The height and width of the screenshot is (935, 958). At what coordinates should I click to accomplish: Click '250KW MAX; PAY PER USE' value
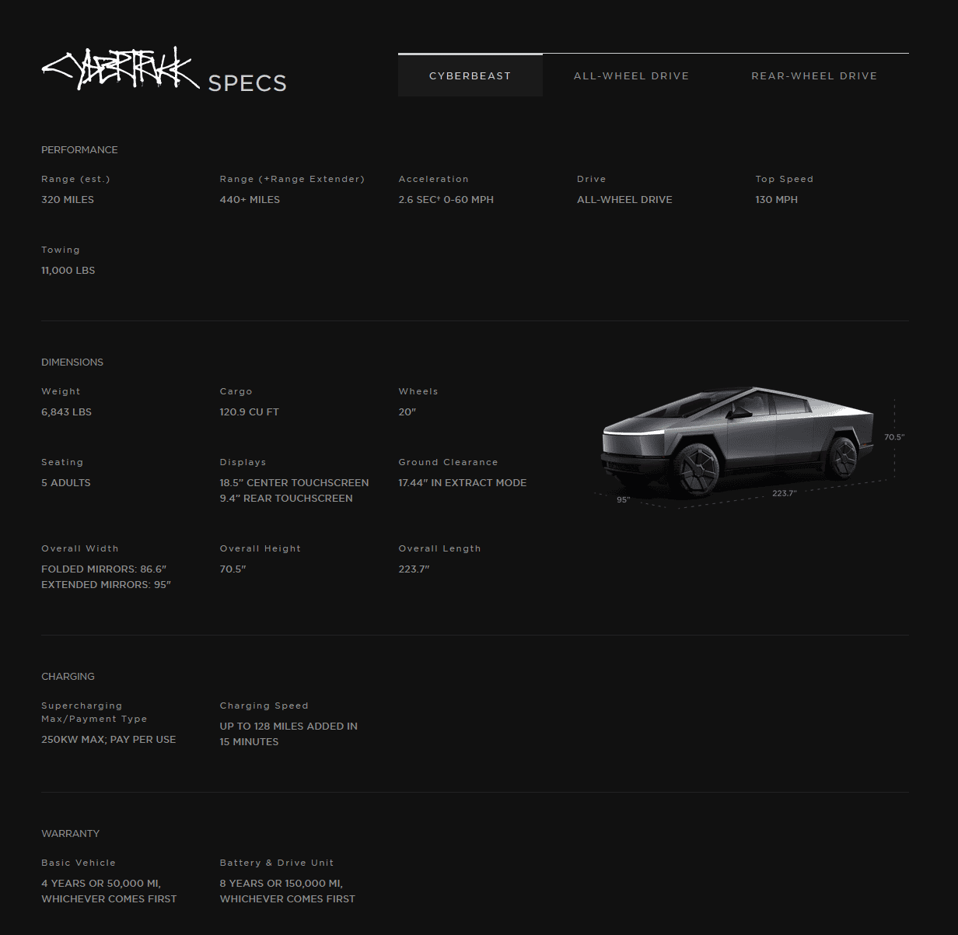click(109, 739)
